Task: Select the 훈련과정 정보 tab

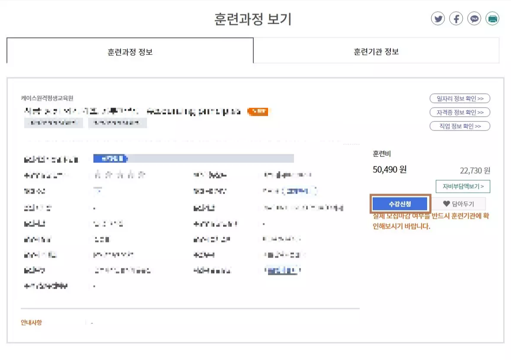Action: 129,51
